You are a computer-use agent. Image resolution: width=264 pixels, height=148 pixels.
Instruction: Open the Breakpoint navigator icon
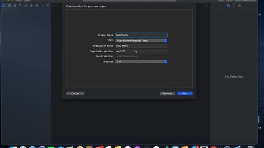42,5
